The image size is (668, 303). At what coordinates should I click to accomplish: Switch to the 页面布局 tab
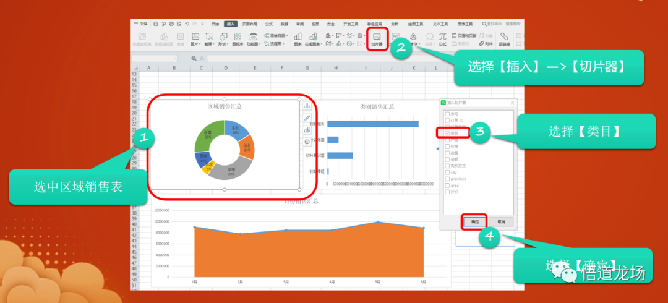250,24
